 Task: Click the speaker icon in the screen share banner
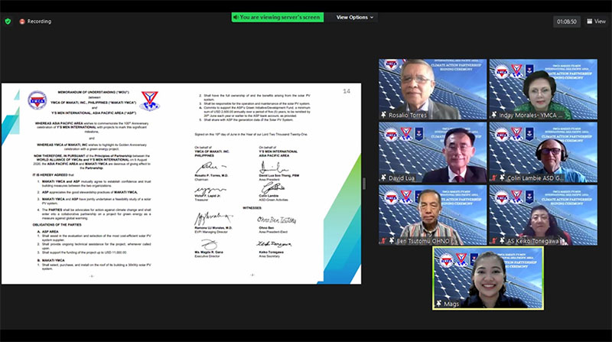coord(236,18)
